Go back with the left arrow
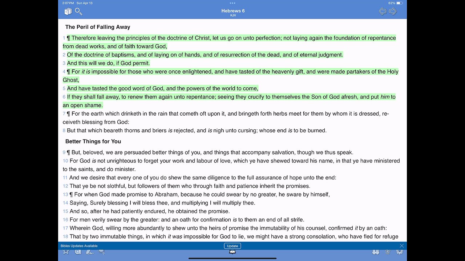The image size is (465, 261). (383, 12)
